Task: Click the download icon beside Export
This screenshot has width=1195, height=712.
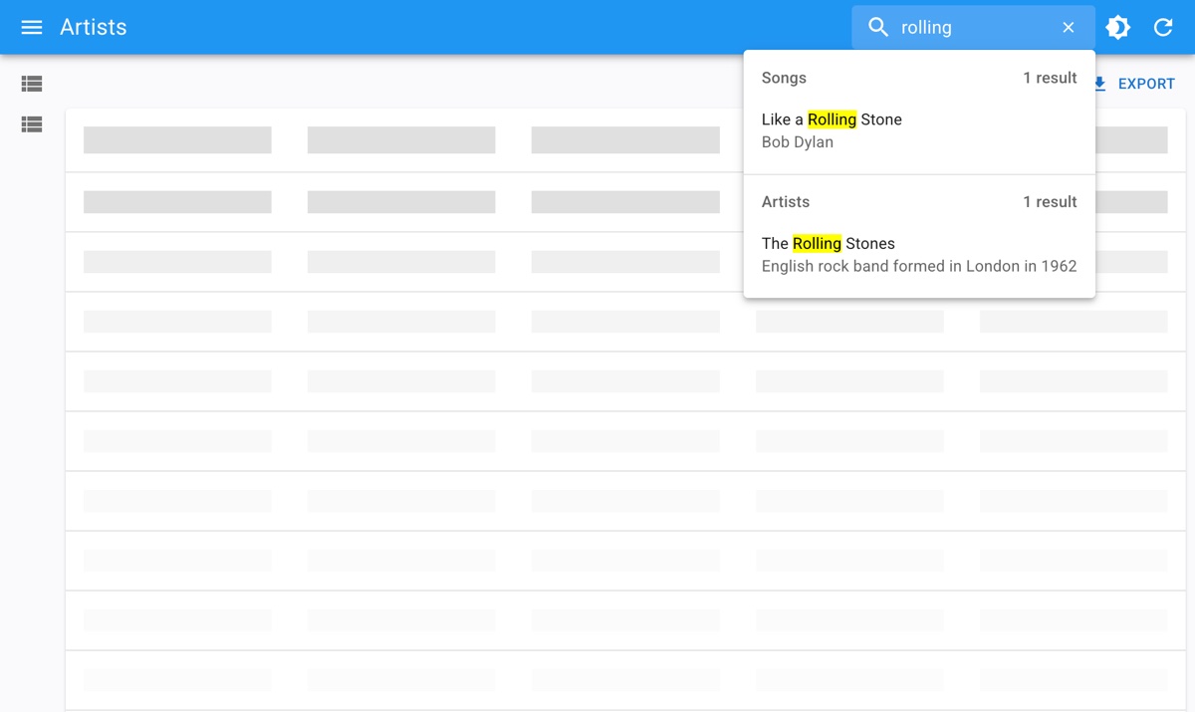Action: coord(1100,84)
